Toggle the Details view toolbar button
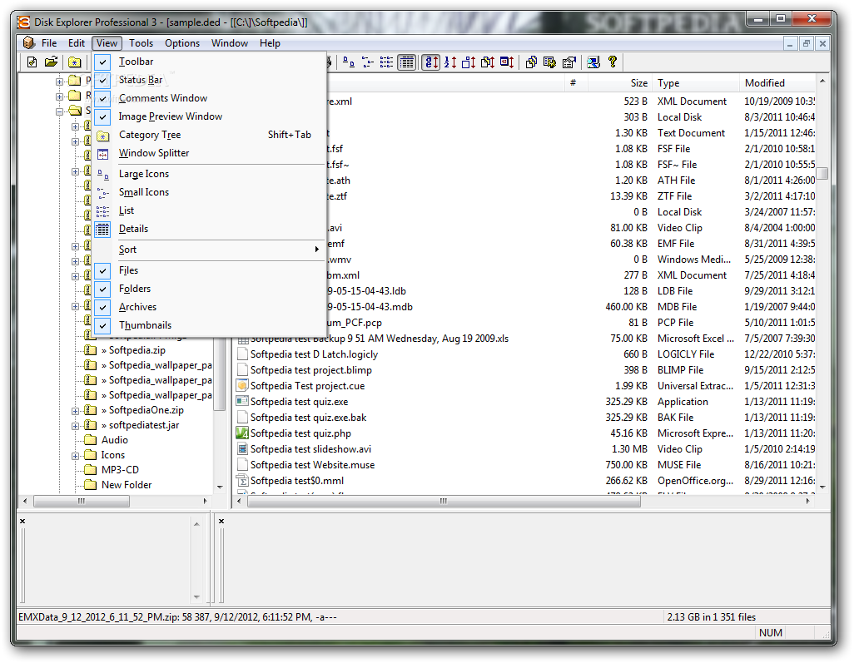 (x=406, y=62)
